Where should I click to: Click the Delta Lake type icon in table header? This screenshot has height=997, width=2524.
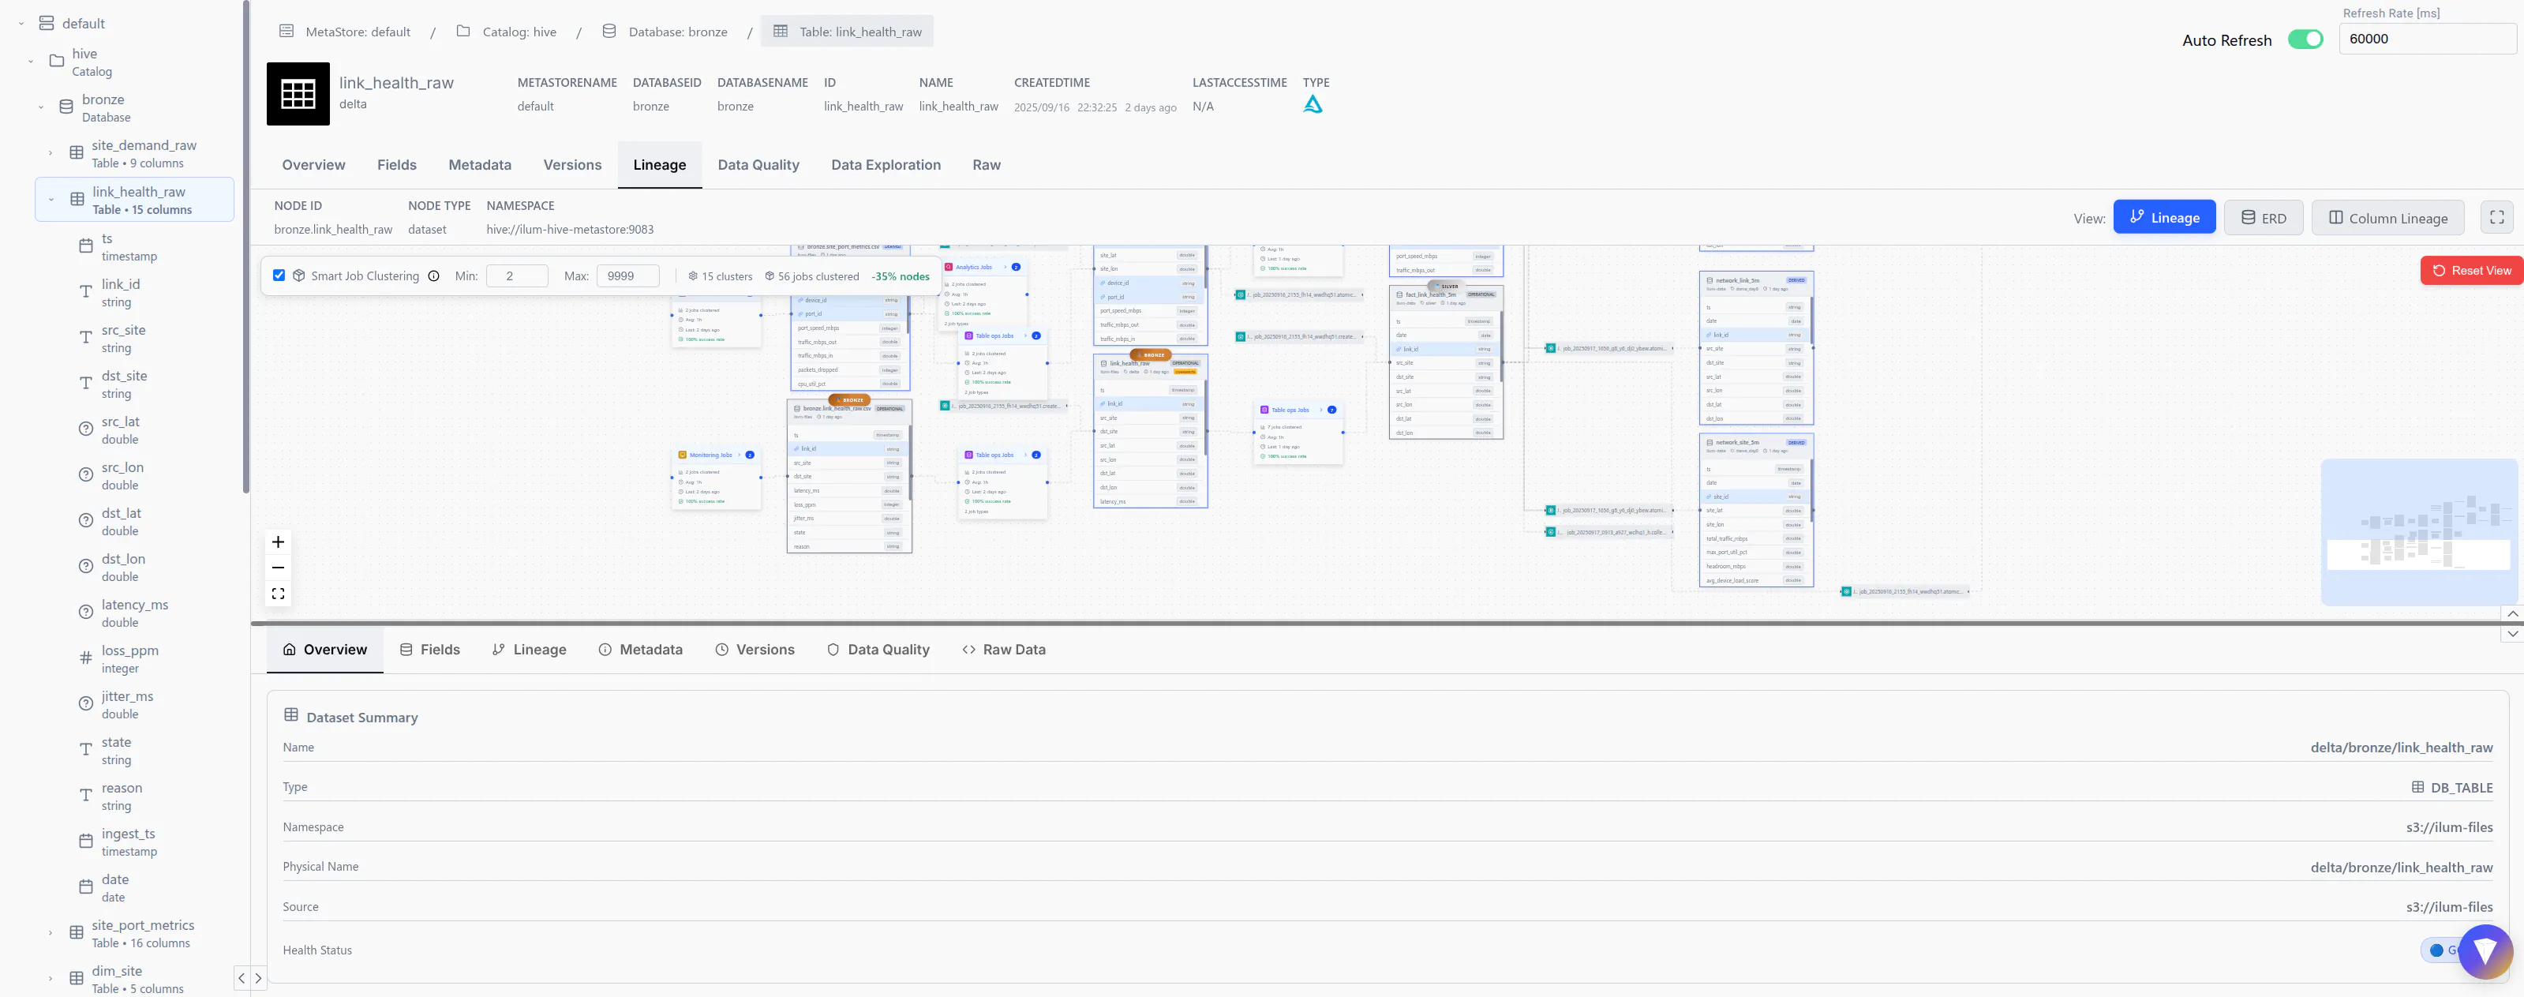[x=1313, y=102]
